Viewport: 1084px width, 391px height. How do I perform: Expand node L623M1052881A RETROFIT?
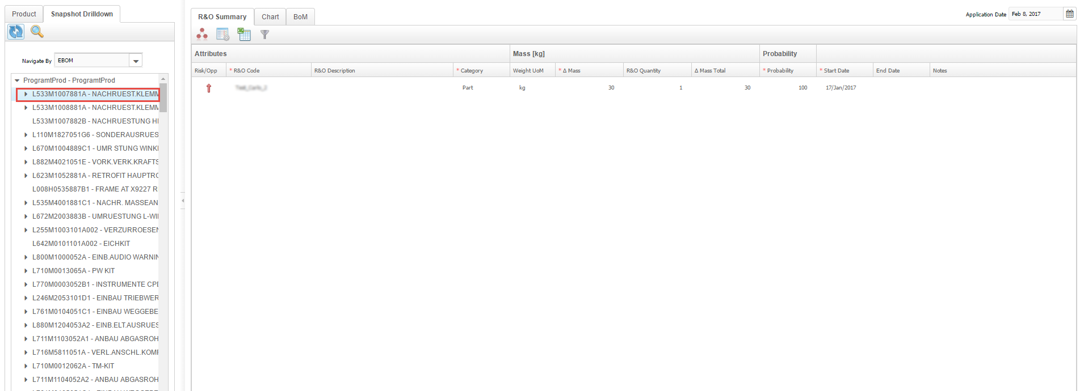tap(26, 176)
